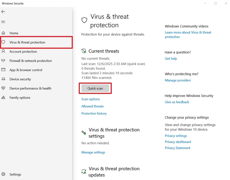Open Firewall & network protection section

pos(31,61)
